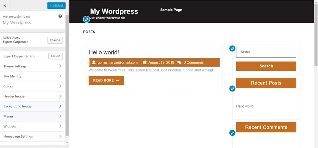Click the POSTS heading text
The image size is (318, 148).
(x=89, y=32)
